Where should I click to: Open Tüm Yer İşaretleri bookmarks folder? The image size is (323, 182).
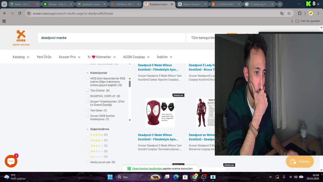click(x=308, y=21)
